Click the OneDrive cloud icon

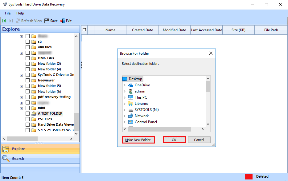coord(131,85)
